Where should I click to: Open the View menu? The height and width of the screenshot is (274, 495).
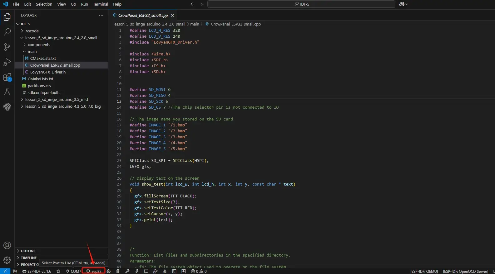62,4
